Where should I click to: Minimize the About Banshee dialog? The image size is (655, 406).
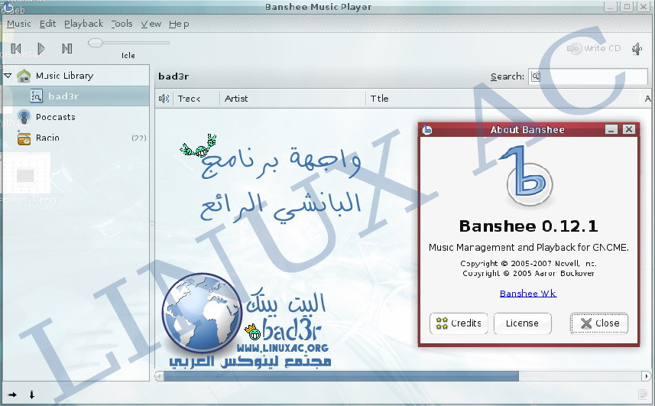[611, 129]
